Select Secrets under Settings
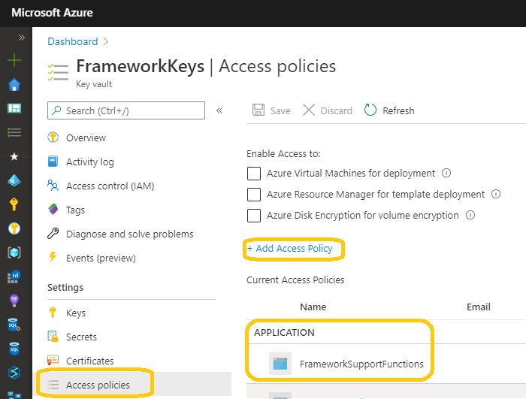Viewport: 526px width, 399px height. click(x=83, y=337)
